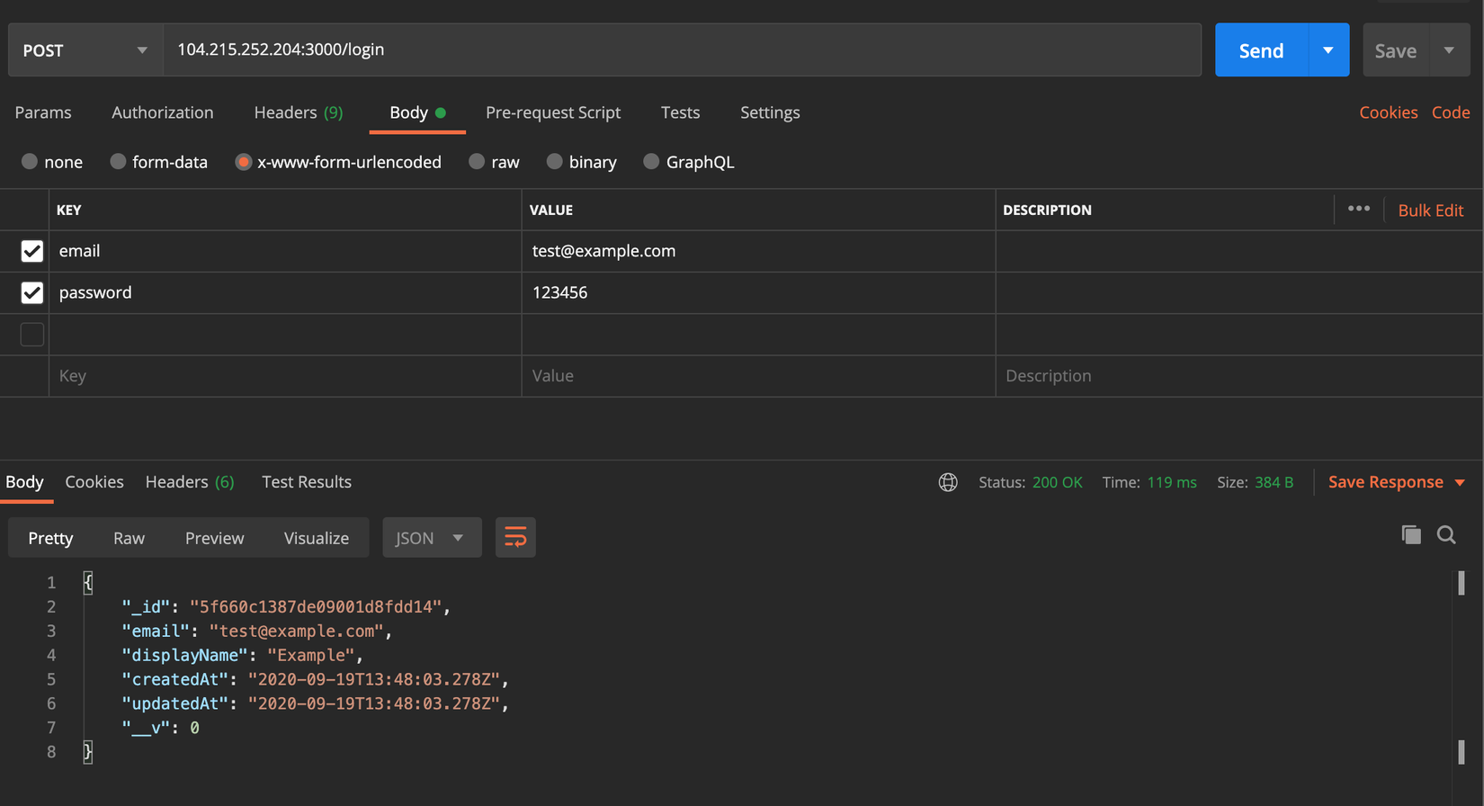Uncheck the password parameter checkbox
The image size is (1484, 806).
[x=32, y=292]
